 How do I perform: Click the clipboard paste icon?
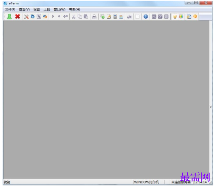click(86, 17)
